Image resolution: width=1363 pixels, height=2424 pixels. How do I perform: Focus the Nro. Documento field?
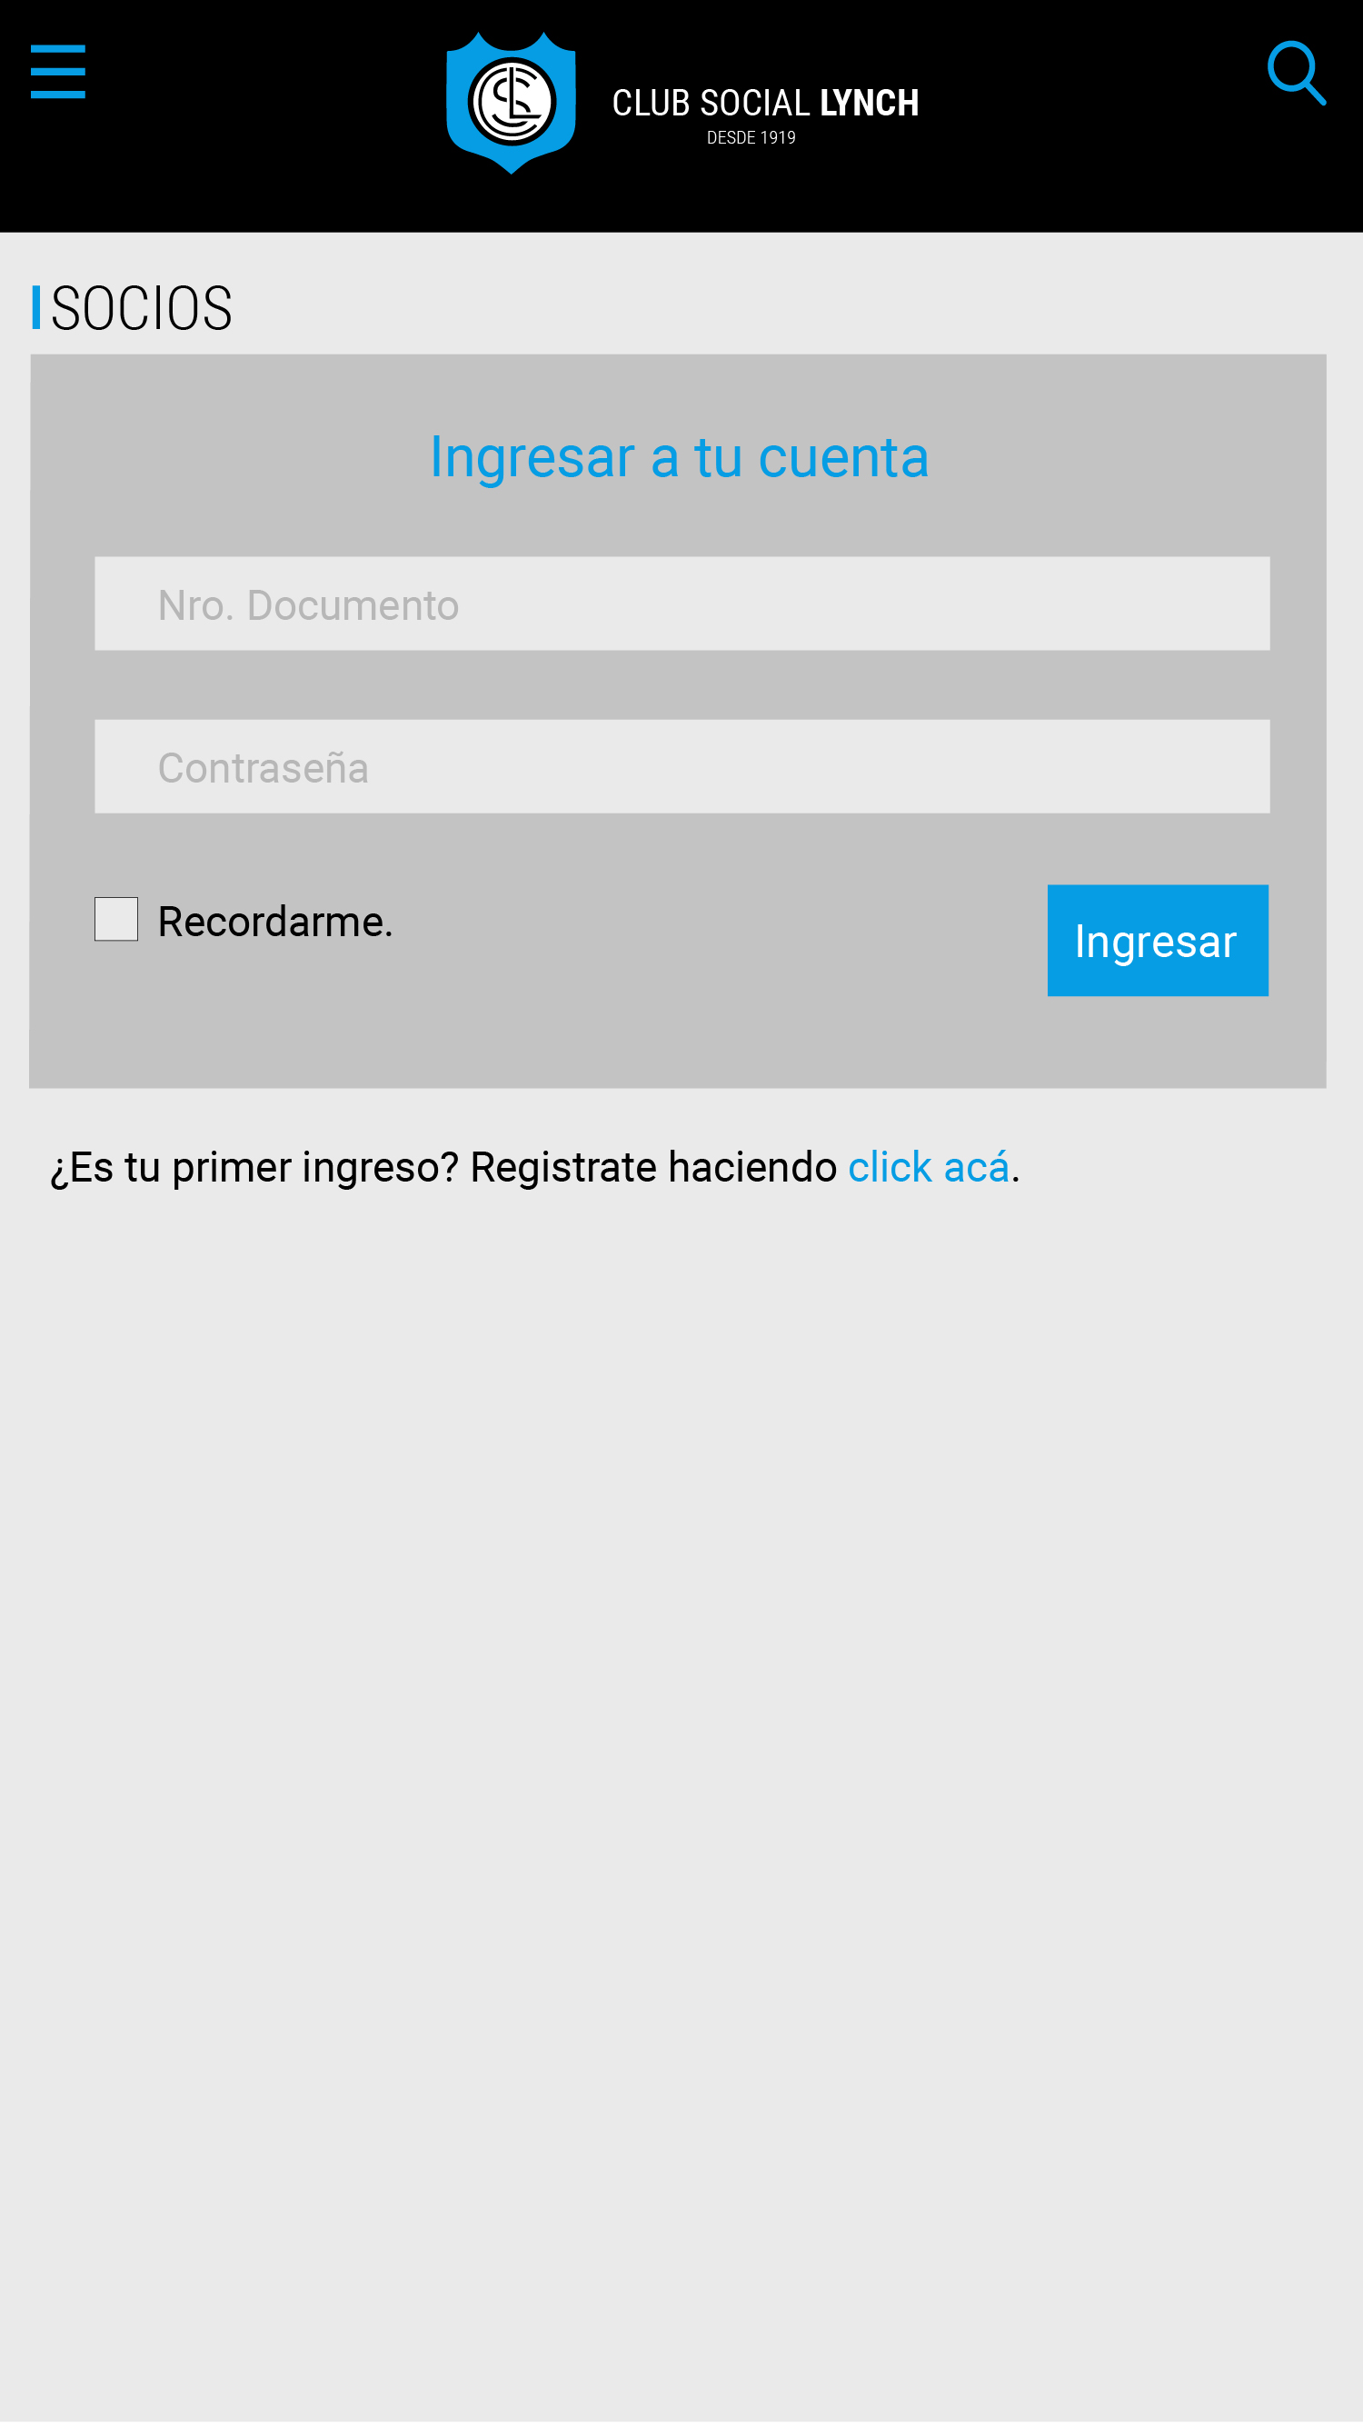[x=682, y=604]
